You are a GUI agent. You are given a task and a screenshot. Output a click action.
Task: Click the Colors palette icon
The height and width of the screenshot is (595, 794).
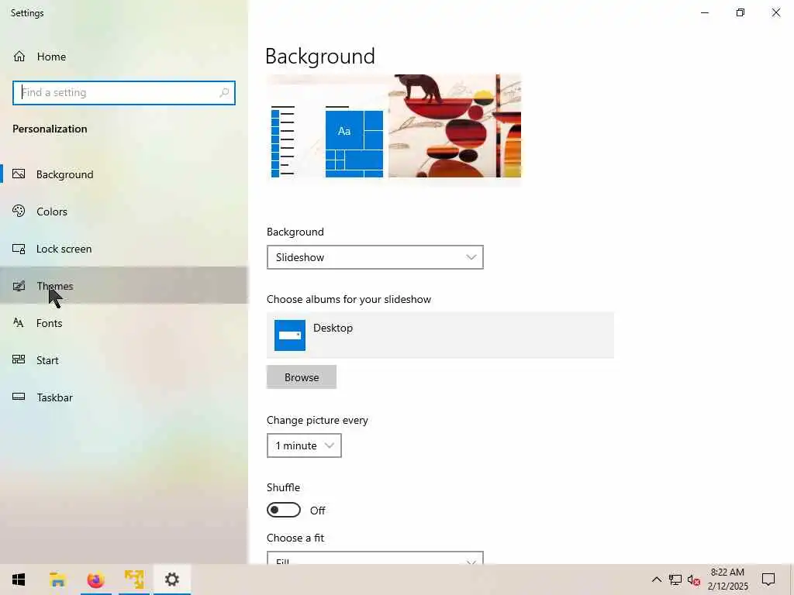point(19,211)
